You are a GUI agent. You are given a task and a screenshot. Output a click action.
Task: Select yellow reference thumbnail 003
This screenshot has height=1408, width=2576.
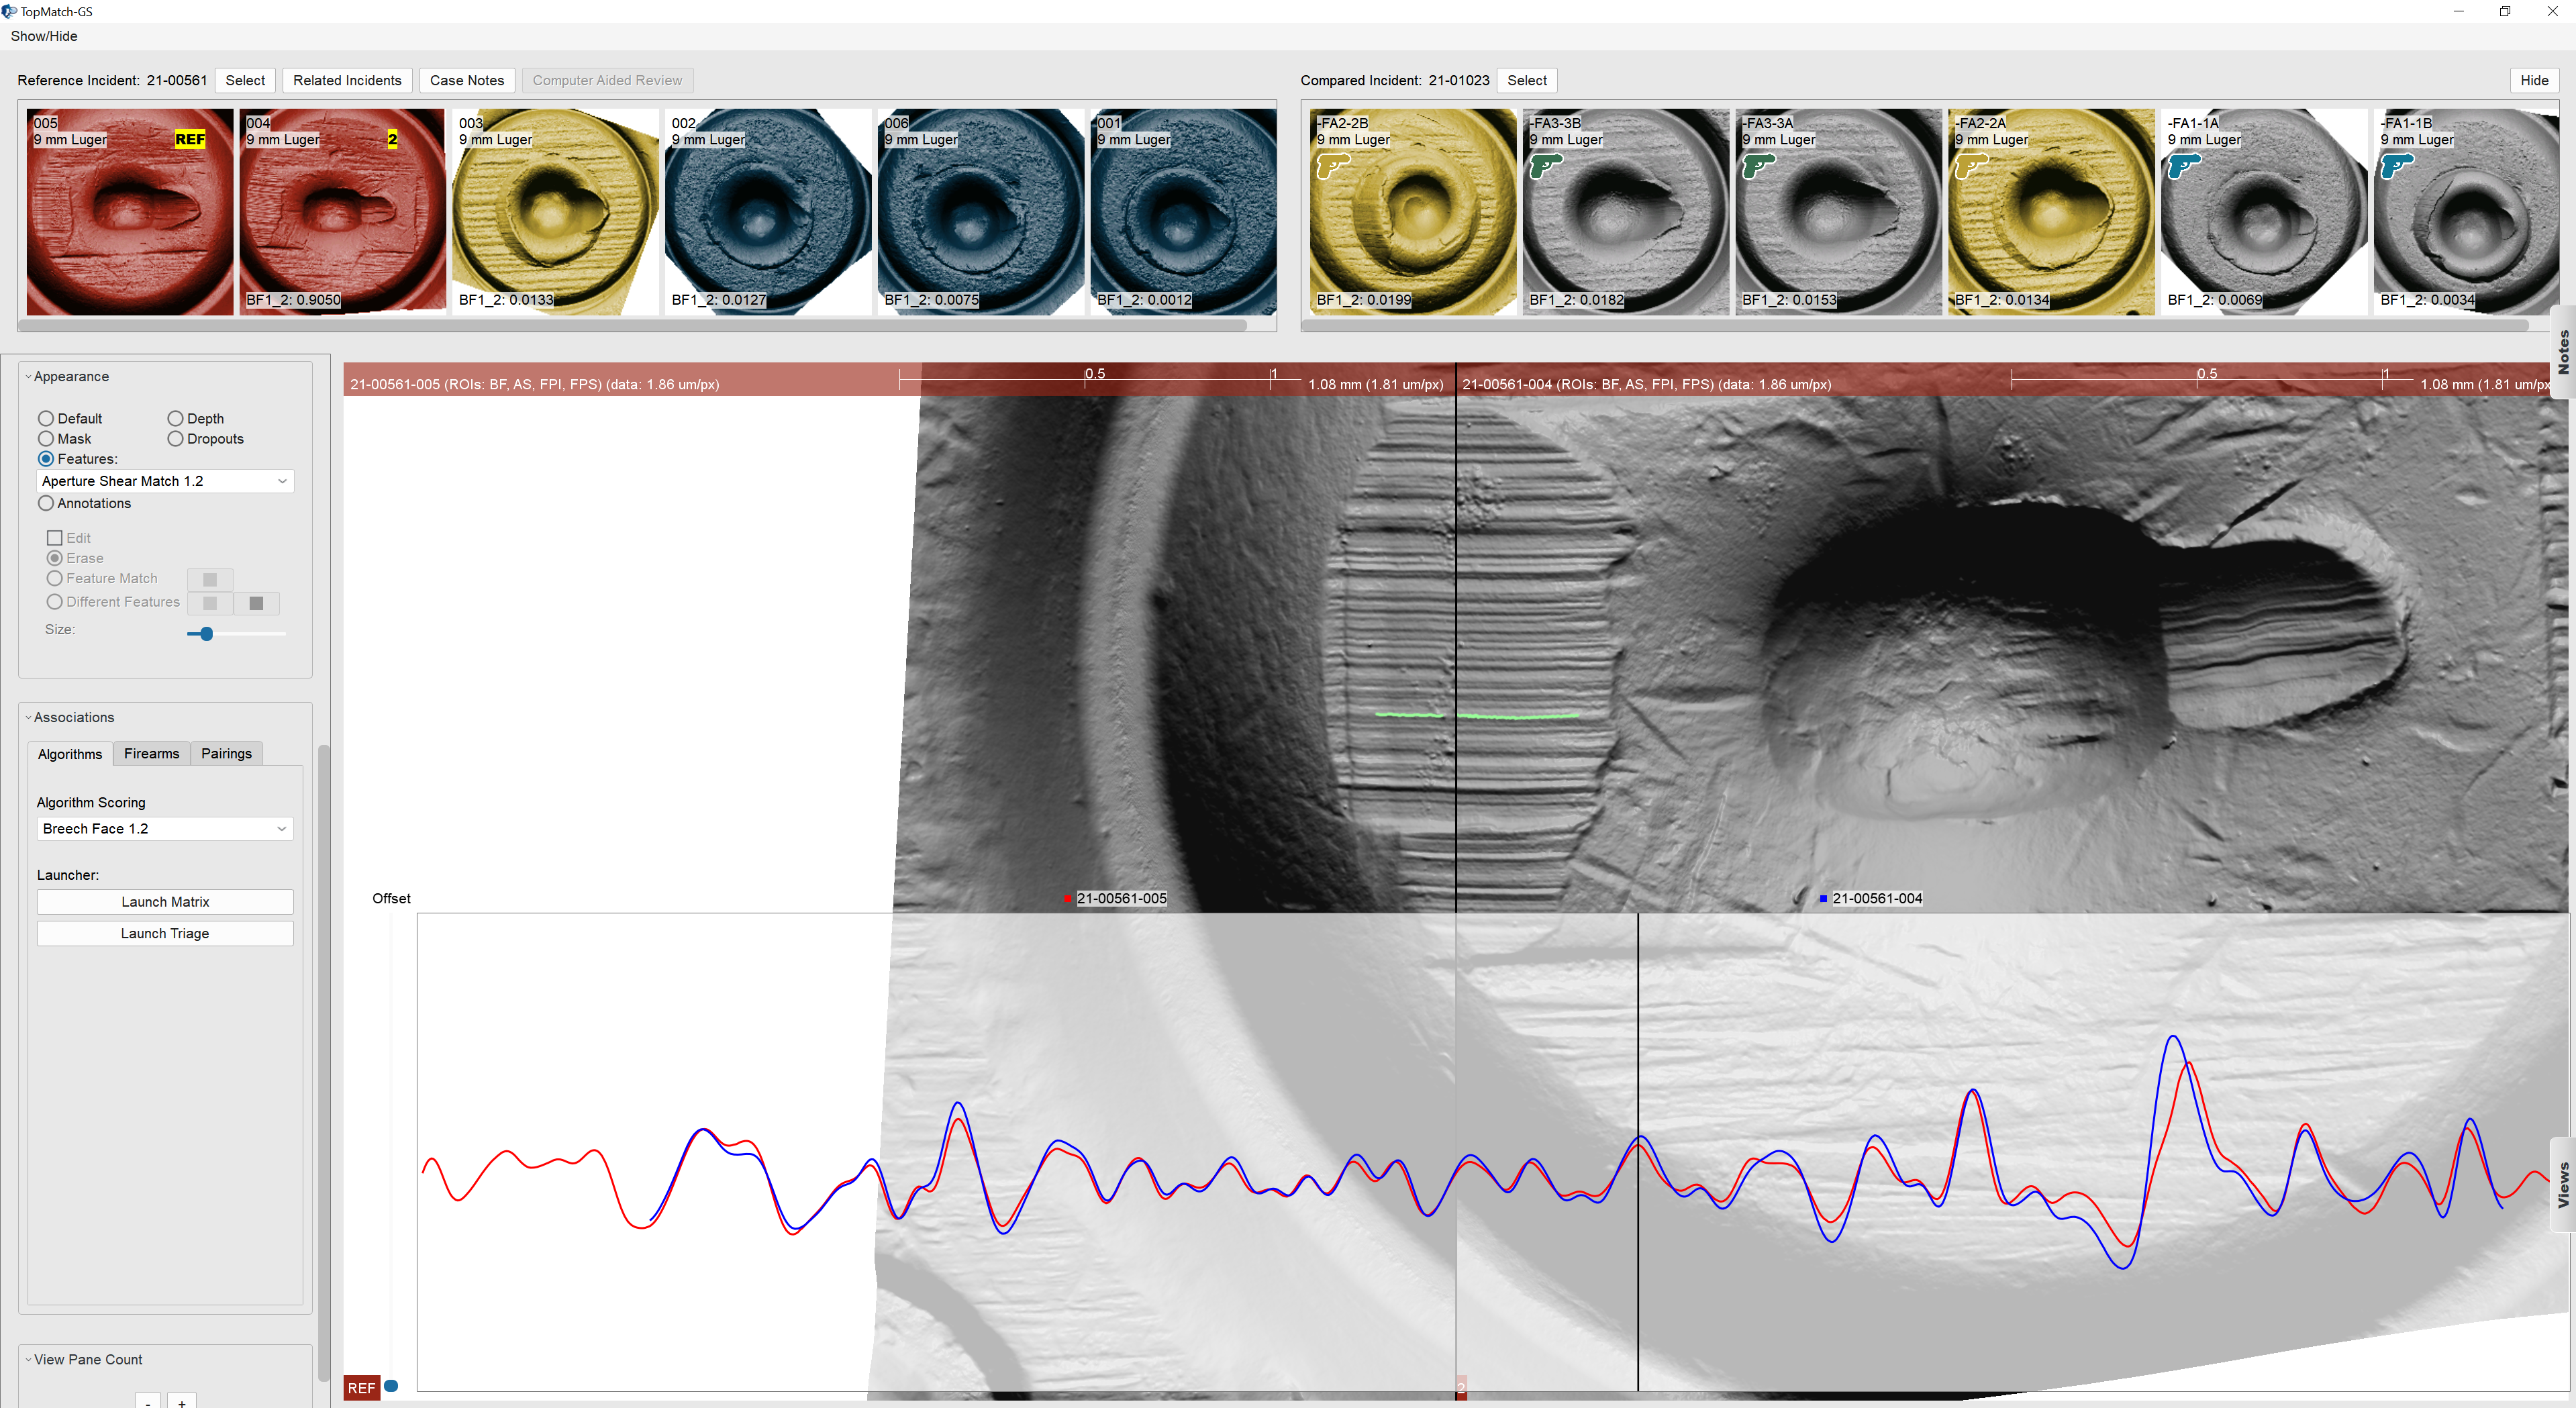point(555,212)
